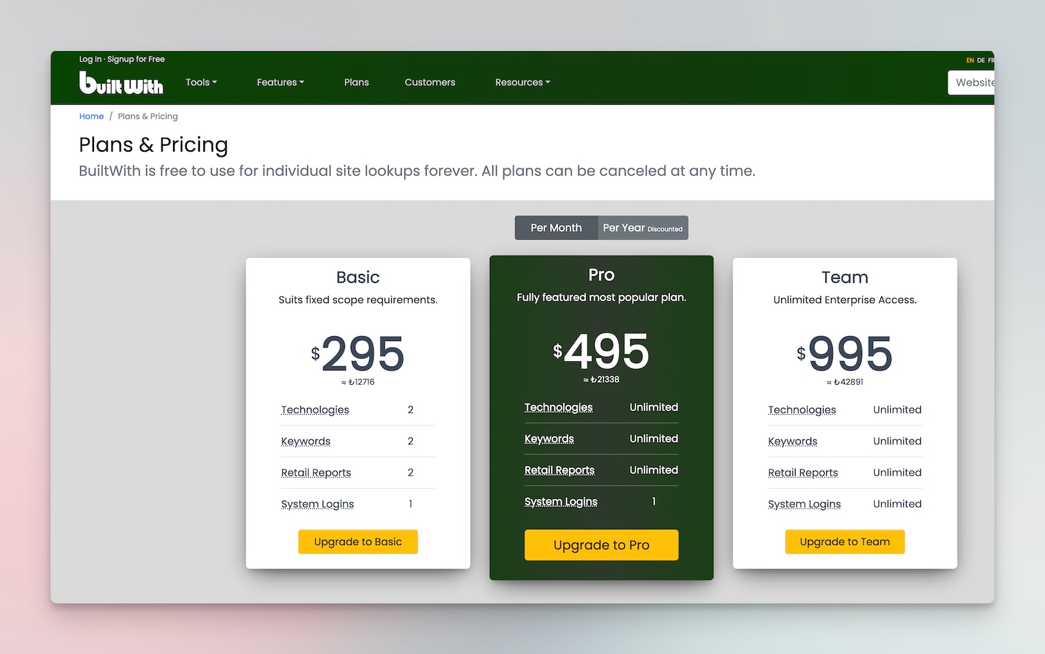The height and width of the screenshot is (654, 1045).
Task: Expand the Resources dropdown menu
Action: tap(522, 82)
